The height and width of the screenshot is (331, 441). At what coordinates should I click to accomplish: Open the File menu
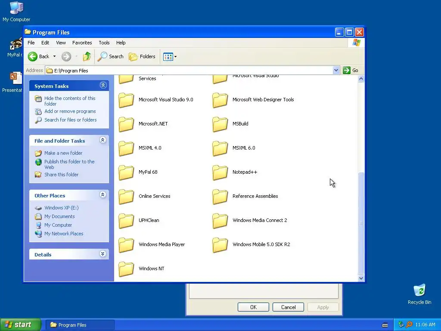pos(31,43)
